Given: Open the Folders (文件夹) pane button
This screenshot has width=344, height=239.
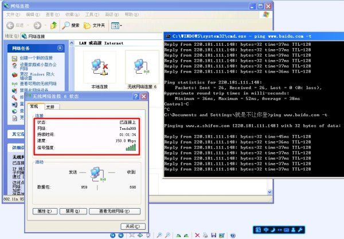Looking at the screenshot, I should (x=95, y=25).
